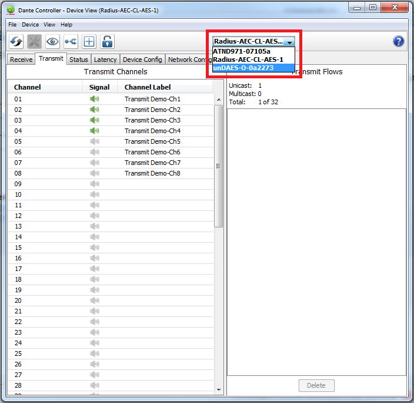Click the Signal column header

99,87
